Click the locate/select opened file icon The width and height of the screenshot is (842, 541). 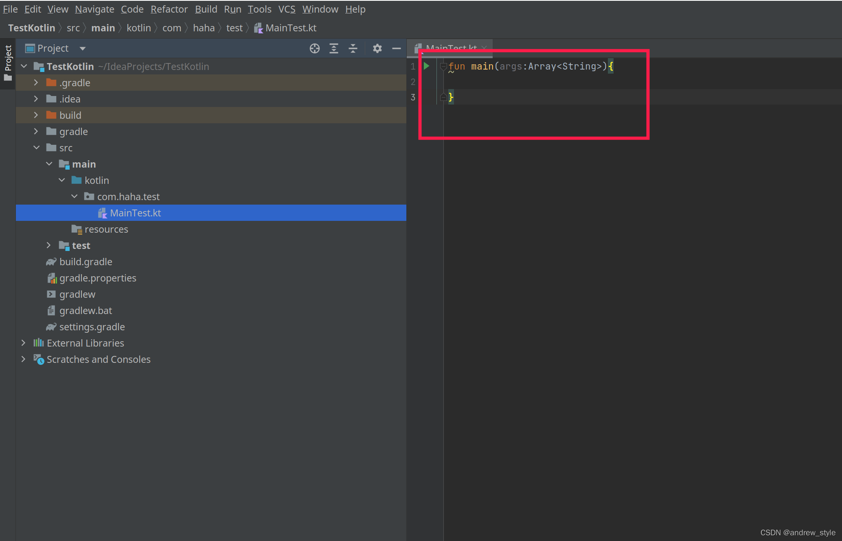pyautogui.click(x=314, y=48)
